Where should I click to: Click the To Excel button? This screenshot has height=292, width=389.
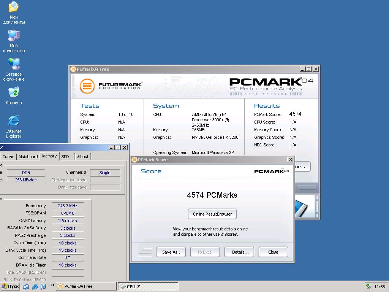pyautogui.click(x=205, y=252)
